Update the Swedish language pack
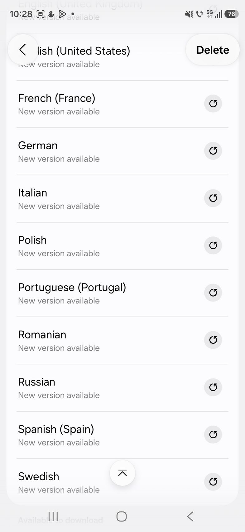 213,482
